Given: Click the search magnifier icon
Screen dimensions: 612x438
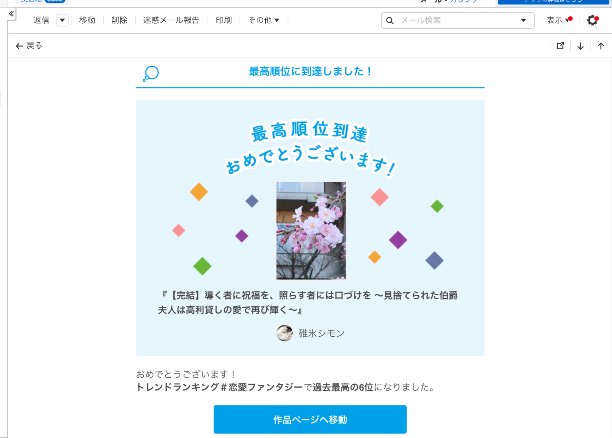Looking at the screenshot, I should click(x=390, y=21).
